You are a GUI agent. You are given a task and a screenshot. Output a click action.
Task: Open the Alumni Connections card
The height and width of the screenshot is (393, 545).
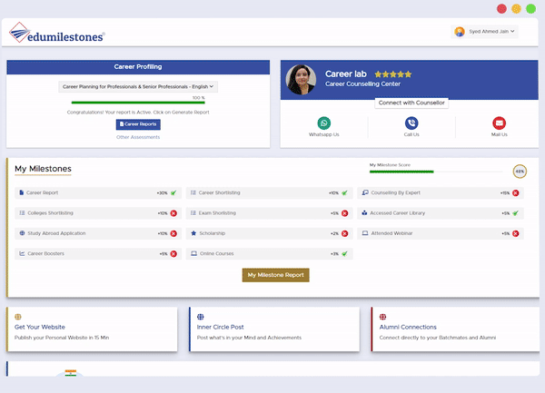[x=455, y=329]
